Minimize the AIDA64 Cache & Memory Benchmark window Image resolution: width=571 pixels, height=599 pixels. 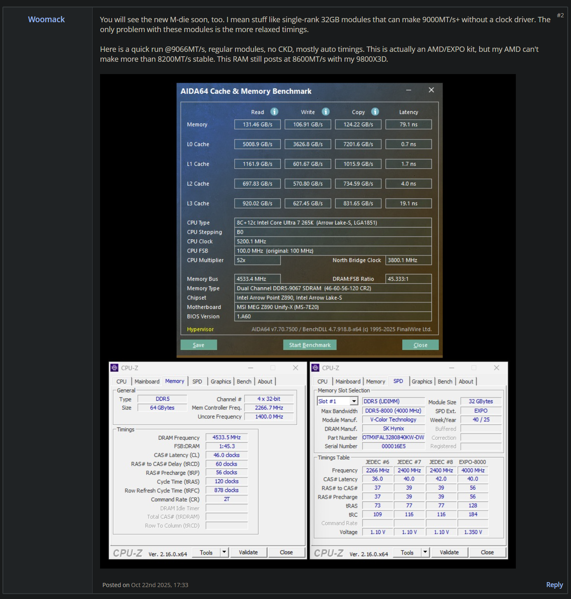[408, 90]
